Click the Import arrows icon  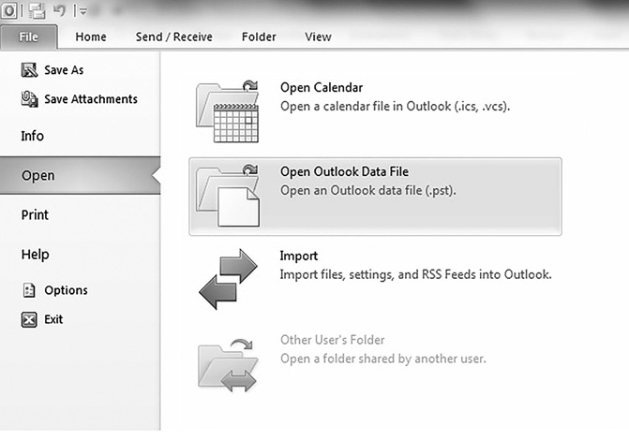tap(228, 277)
